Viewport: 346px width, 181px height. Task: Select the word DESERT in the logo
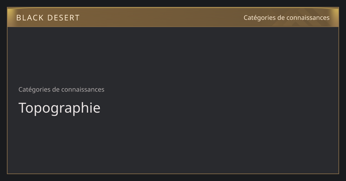coord(63,18)
